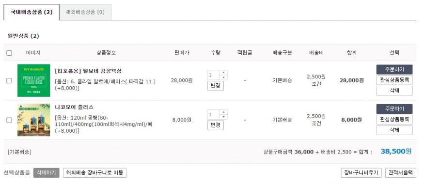
Task: Click 삭제 button for 털보네 김장액상
Action: (394, 91)
